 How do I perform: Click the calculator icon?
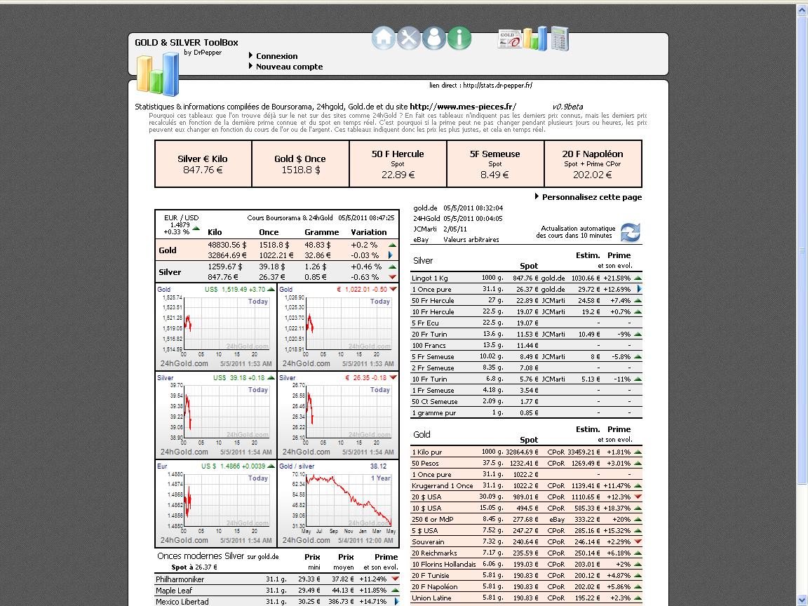[559, 39]
